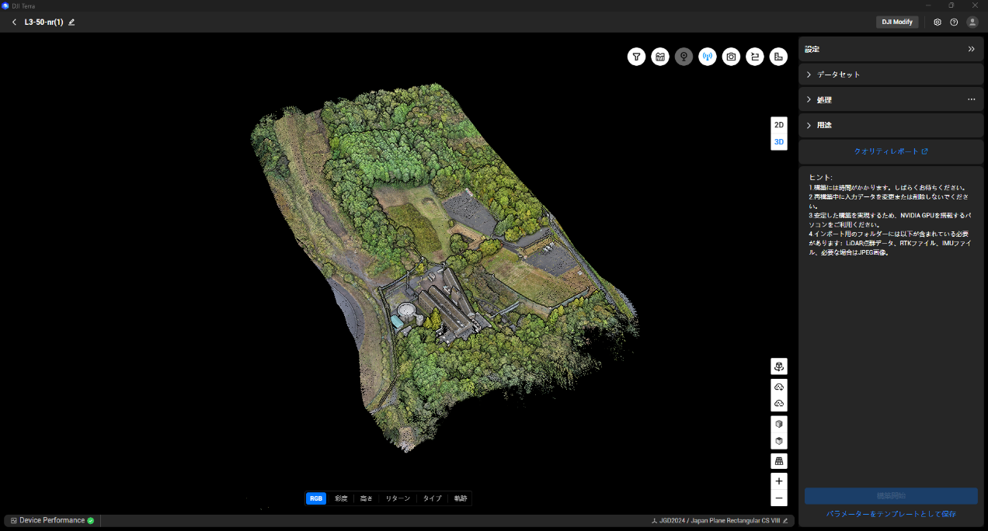Open the ruler measurement tool
Image resolution: width=988 pixels, height=531 pixels.
(778, 57)
